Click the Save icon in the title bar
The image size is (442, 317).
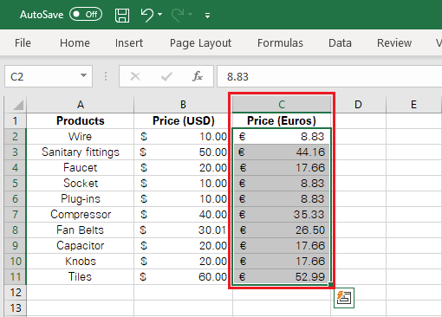click(122, 15)
